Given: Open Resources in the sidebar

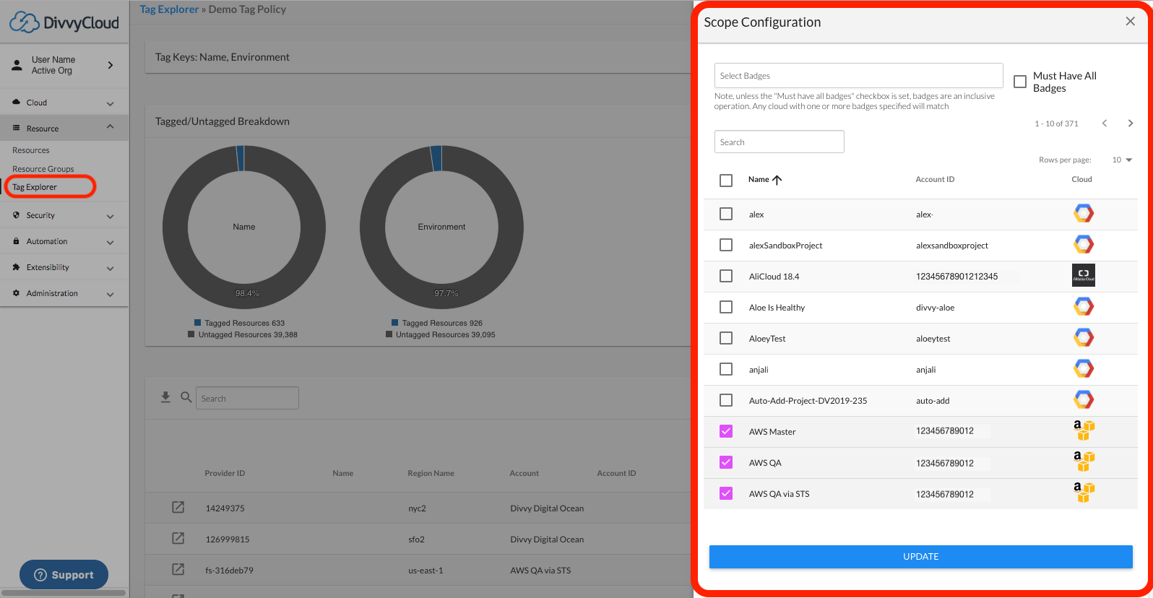Looking at the screenshot, I should pos(31,150).
